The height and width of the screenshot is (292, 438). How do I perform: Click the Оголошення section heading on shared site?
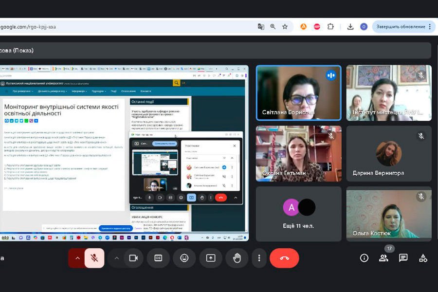point(143,208)
